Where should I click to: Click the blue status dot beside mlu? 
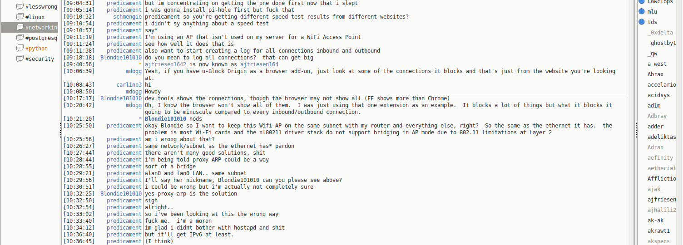coord(642,12)
